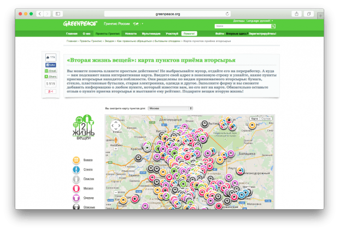Click the map pan control arrows

pos(116,126)
